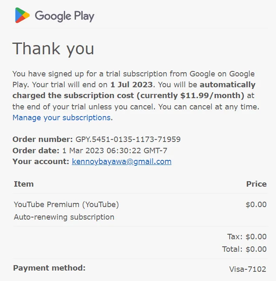The image size is (276, 281).
Task: Open the Manage your subscriptions link
Action: (x=61, y=118)
